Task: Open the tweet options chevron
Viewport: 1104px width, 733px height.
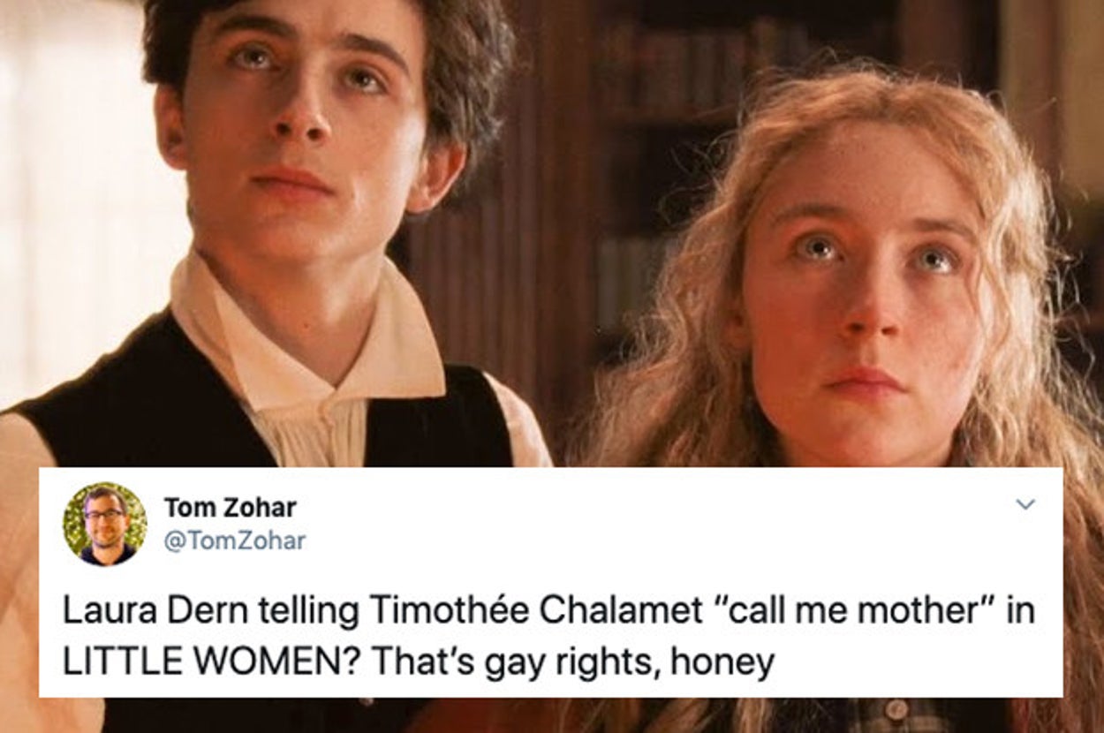Action: 1025,503
